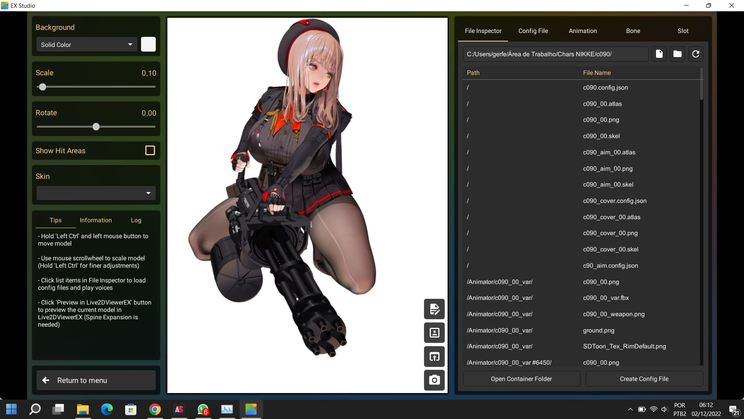Select c090_cover_00.skel file
Viewport: 744px width, 419px height.
tap(581, 249)
